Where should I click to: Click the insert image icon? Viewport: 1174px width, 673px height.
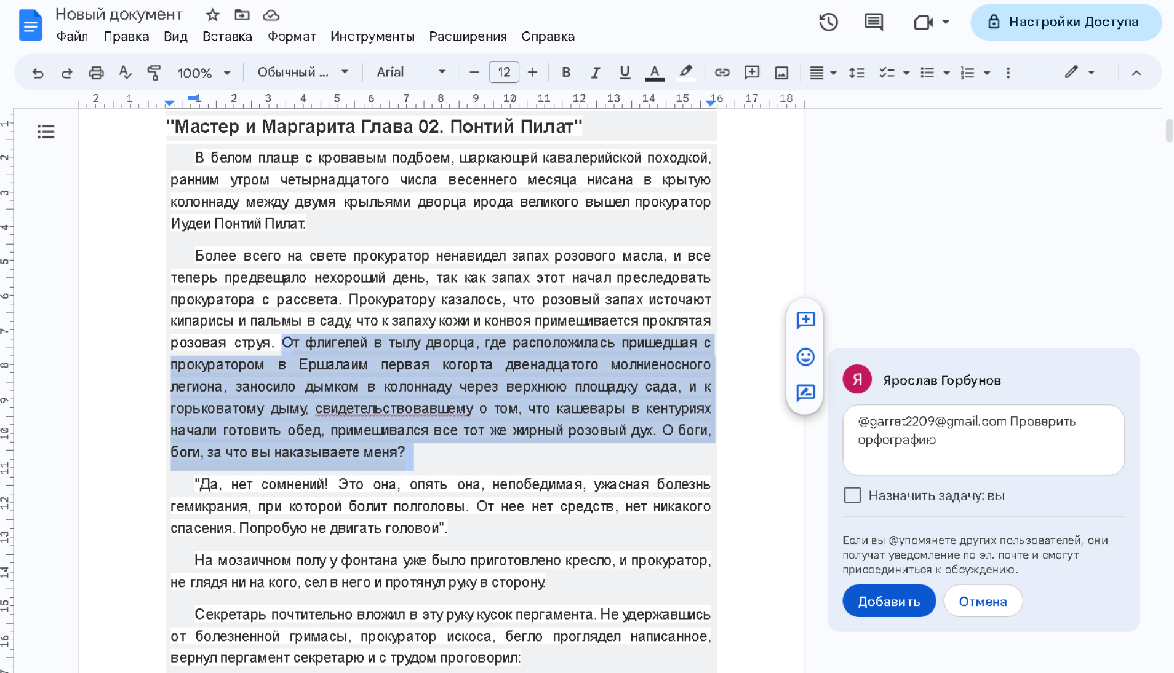[781, 73]
